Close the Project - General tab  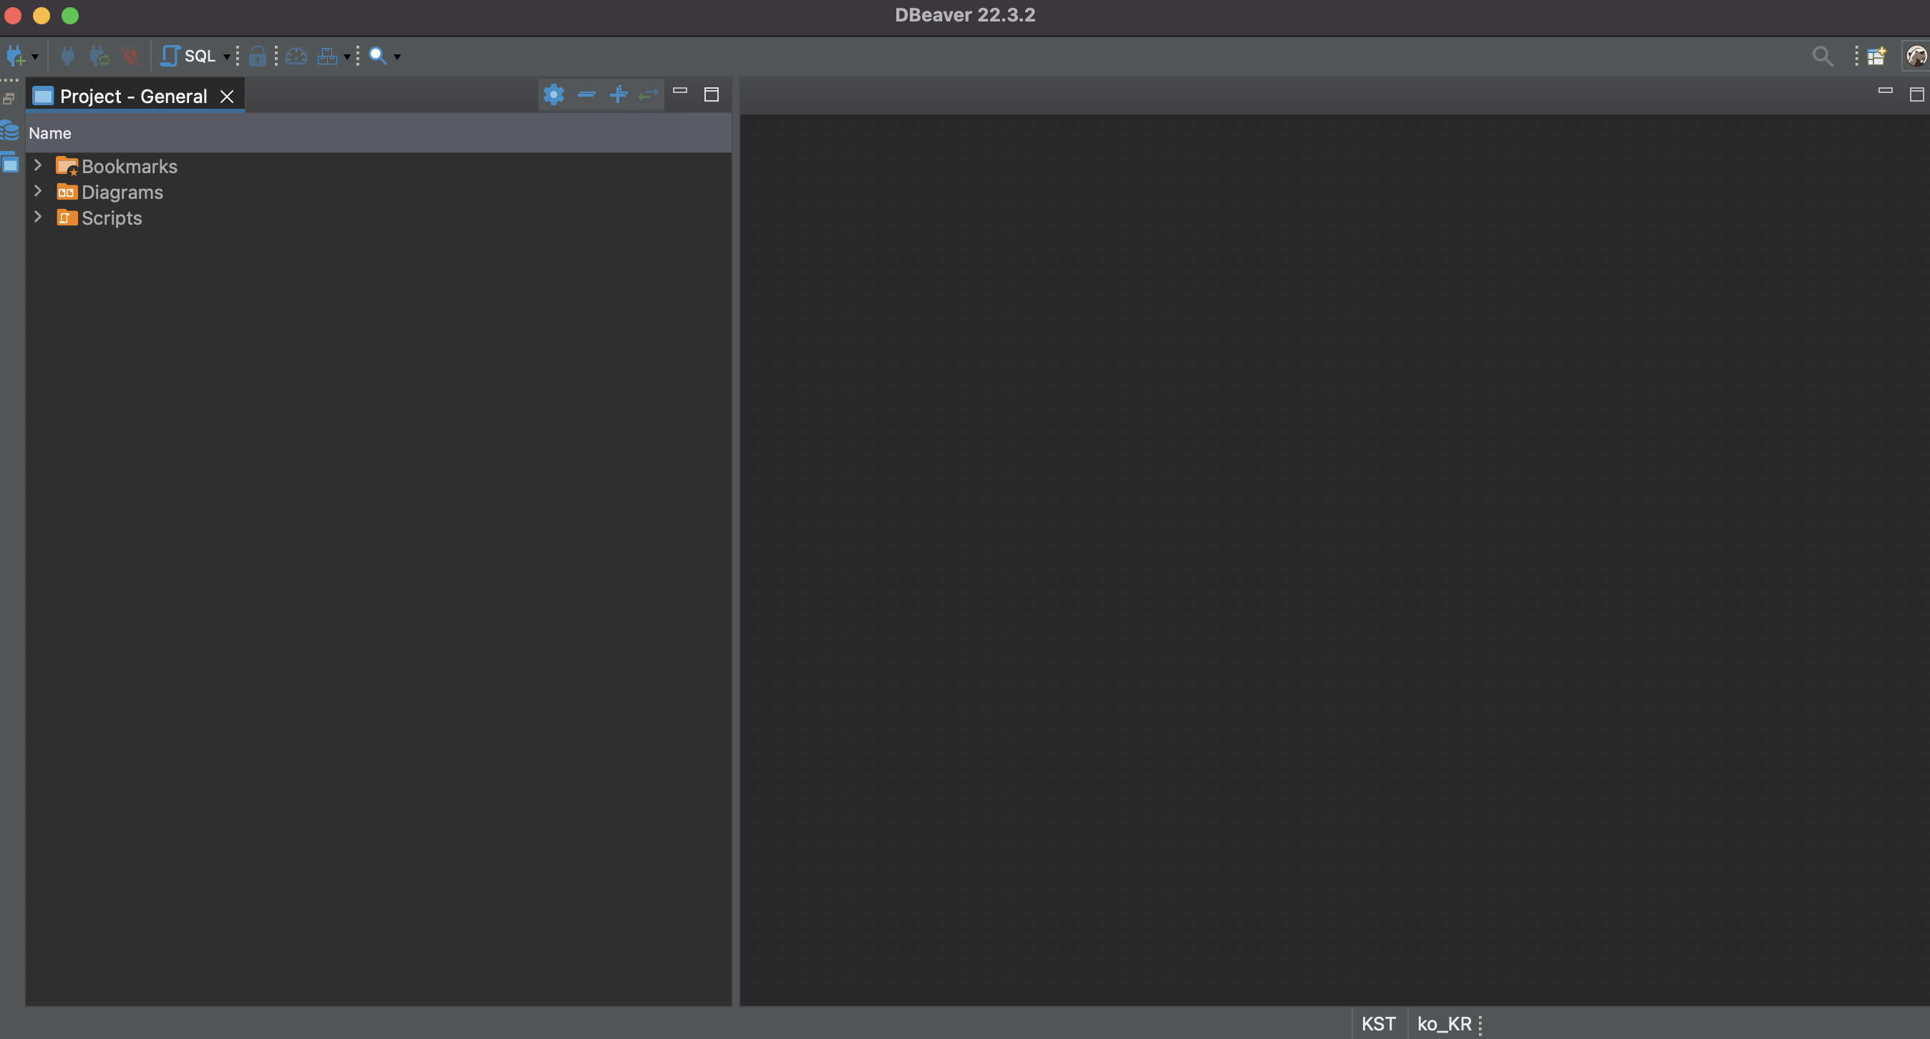[227, 97]
